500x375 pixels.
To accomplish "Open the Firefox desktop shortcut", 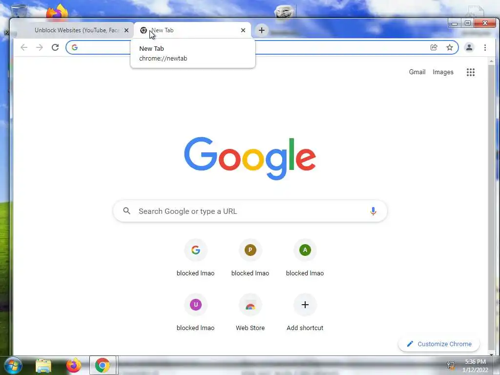I will click(57, 12).
